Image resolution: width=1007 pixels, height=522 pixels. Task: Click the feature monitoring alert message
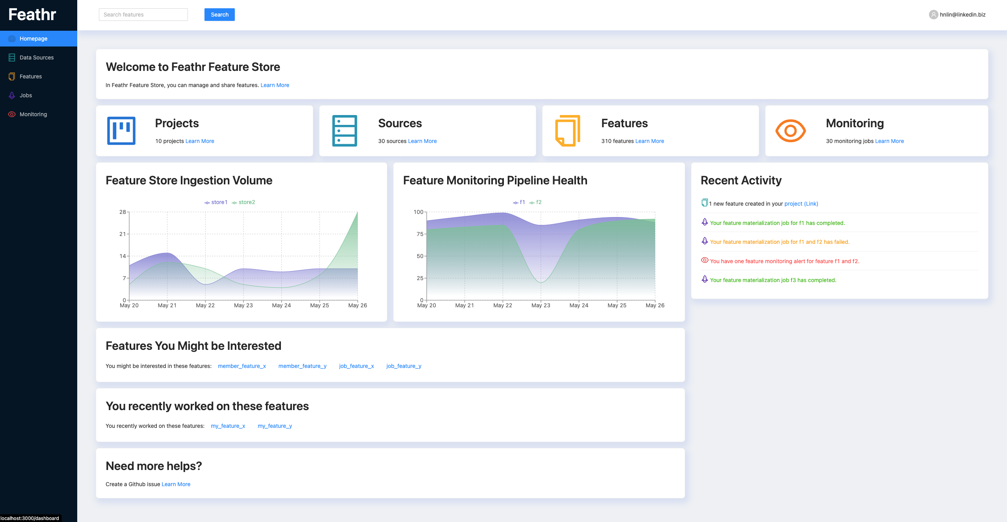[785, 261]
